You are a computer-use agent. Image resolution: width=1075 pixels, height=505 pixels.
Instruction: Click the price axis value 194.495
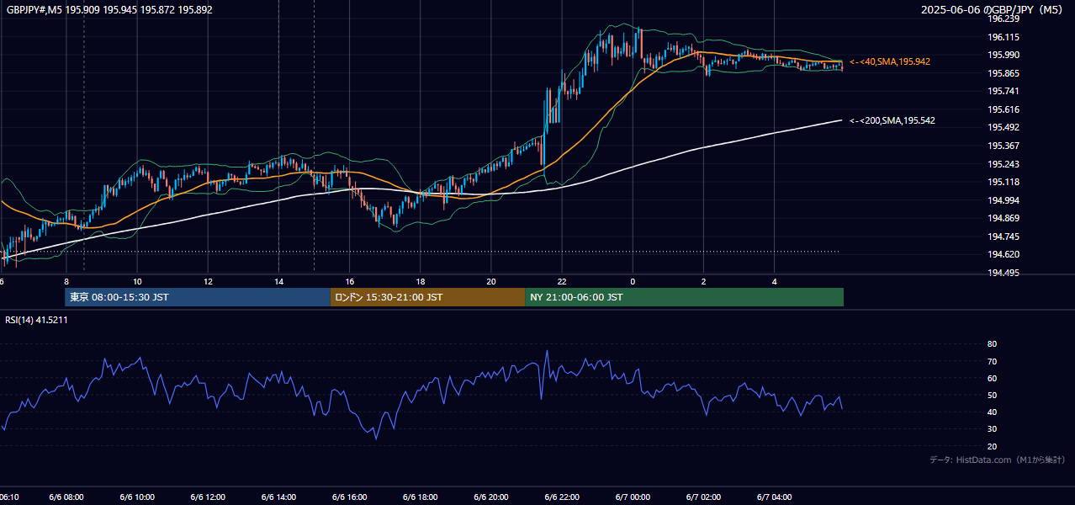[1004, 274]
